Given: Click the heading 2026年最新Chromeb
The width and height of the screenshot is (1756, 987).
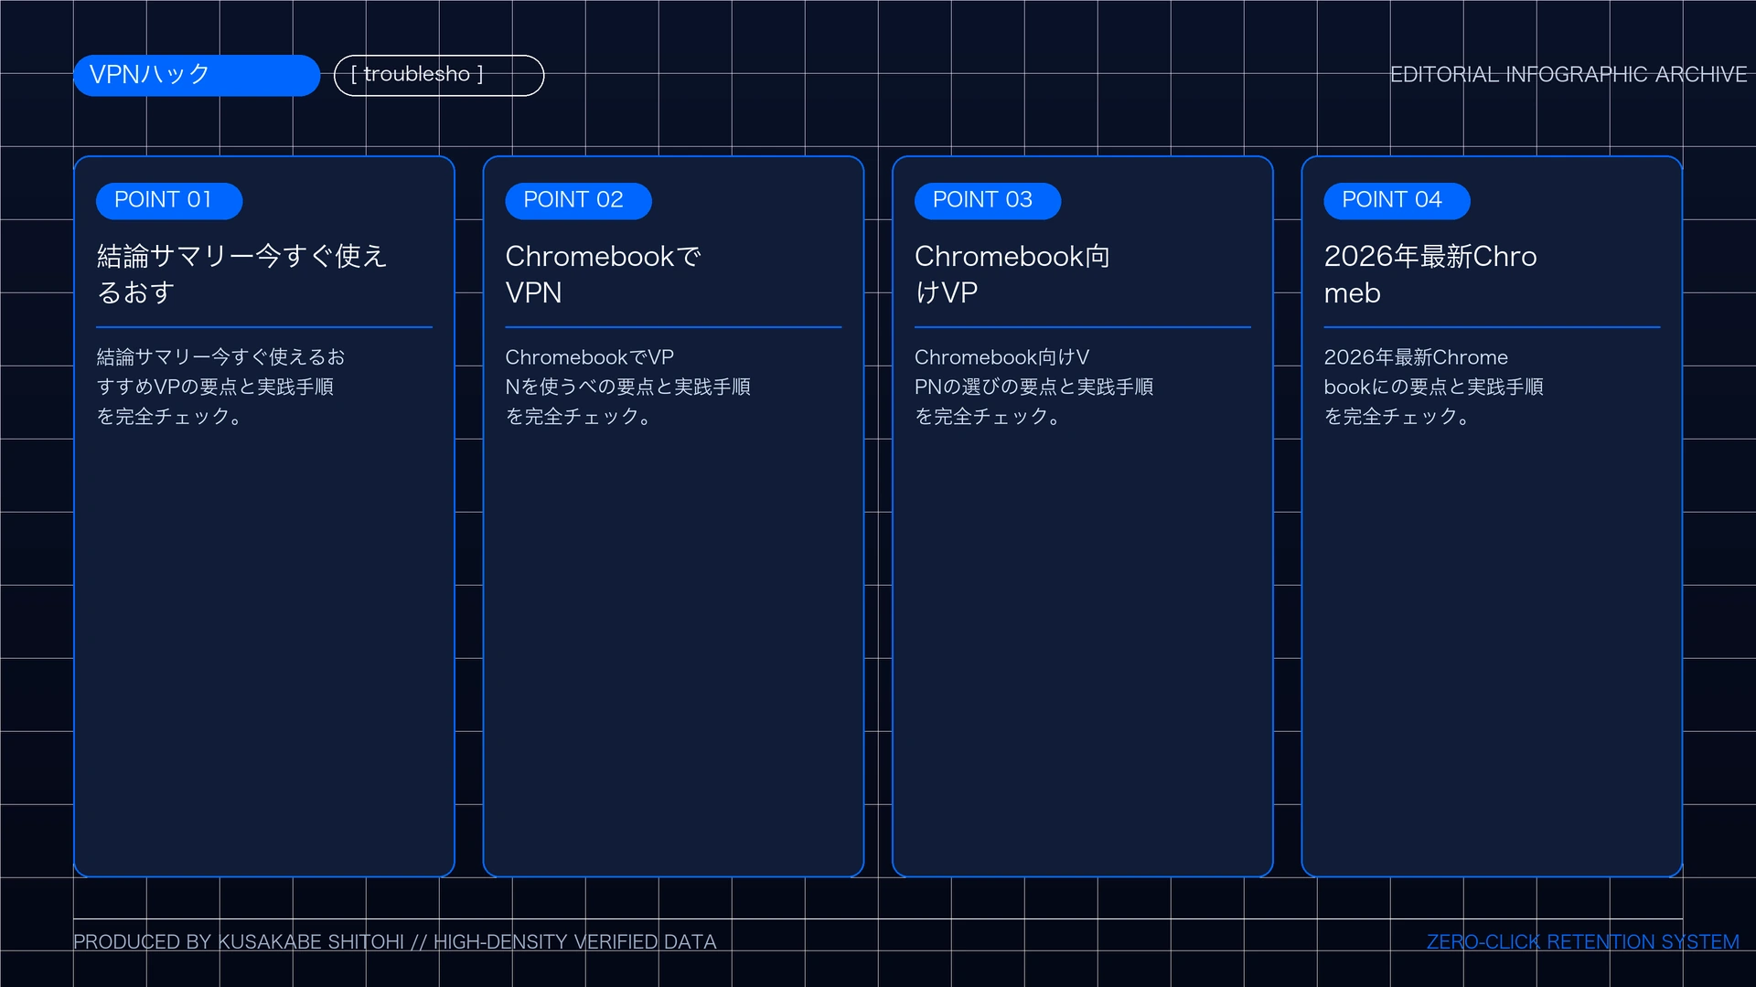Looking at the screenshot, I should (1430, 274).
